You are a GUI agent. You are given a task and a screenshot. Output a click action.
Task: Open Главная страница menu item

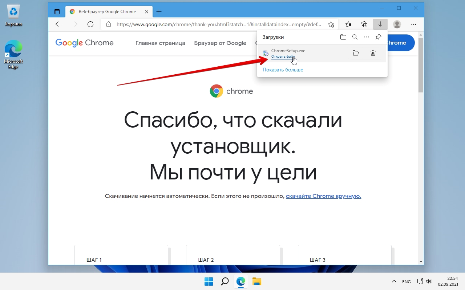(160, 43)
